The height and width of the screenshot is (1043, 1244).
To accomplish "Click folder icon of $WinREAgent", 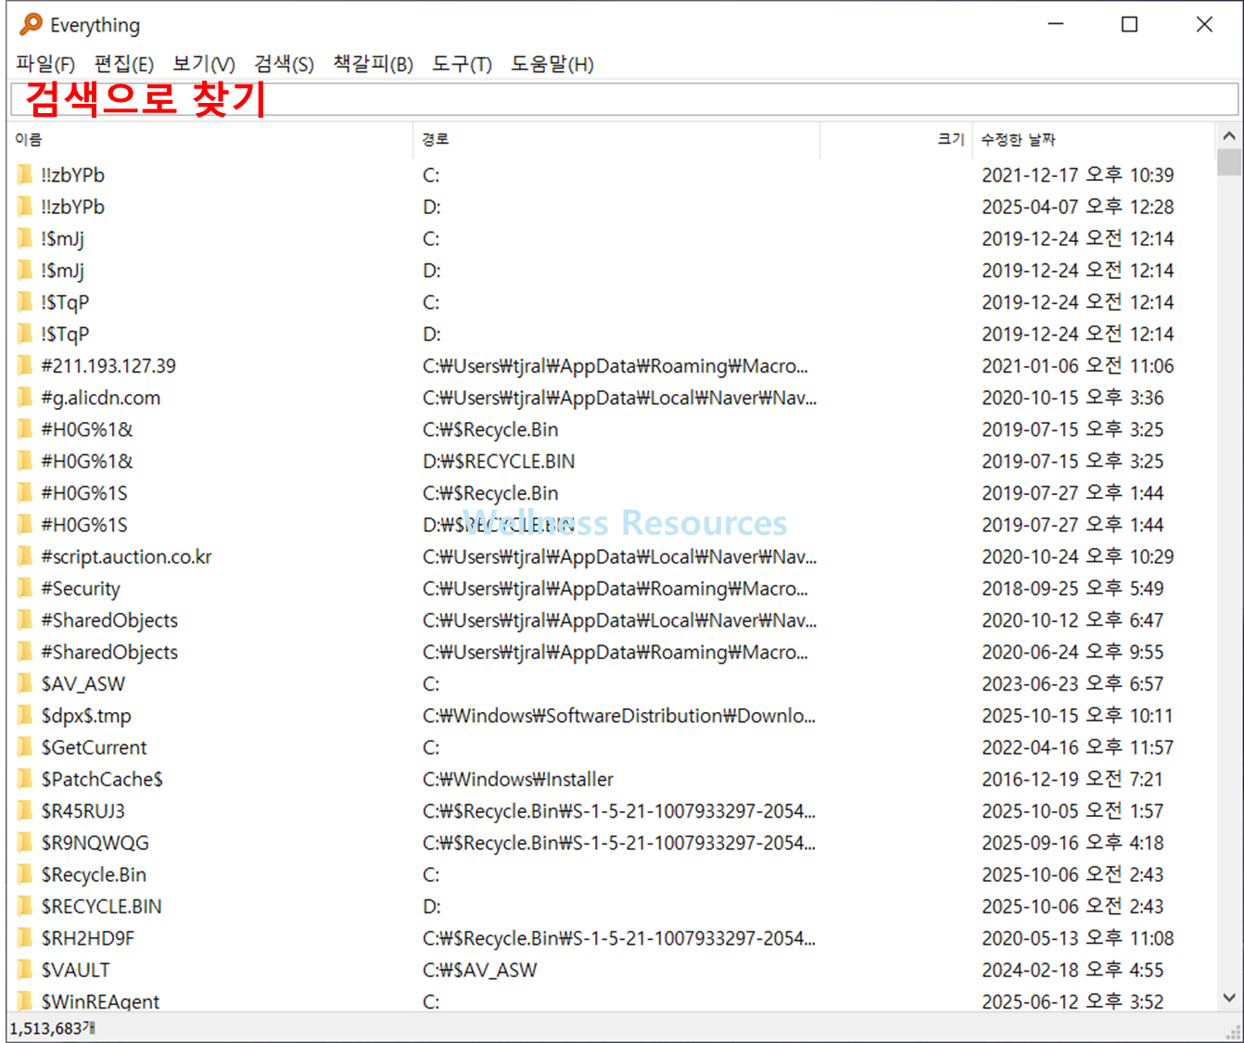I will click(25, 1000).
